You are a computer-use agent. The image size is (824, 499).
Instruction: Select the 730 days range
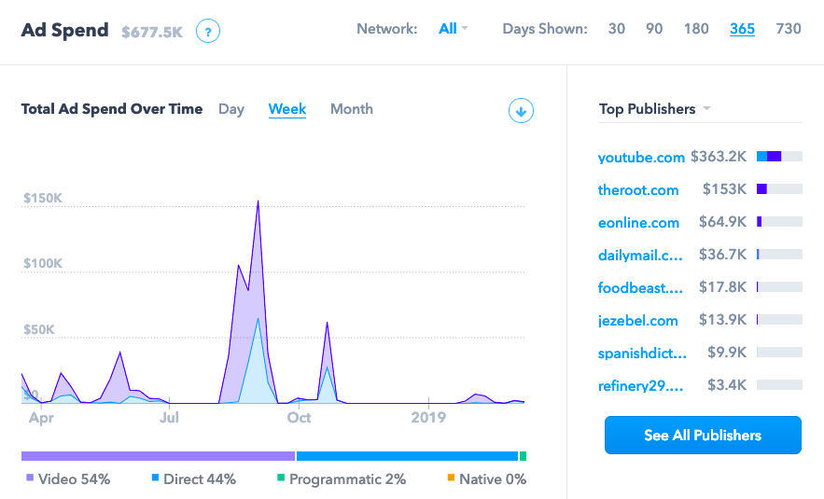tap(789, 29)
